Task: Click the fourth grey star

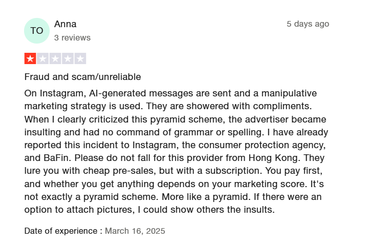Action: pyautogui.click(x=68, y=58)
